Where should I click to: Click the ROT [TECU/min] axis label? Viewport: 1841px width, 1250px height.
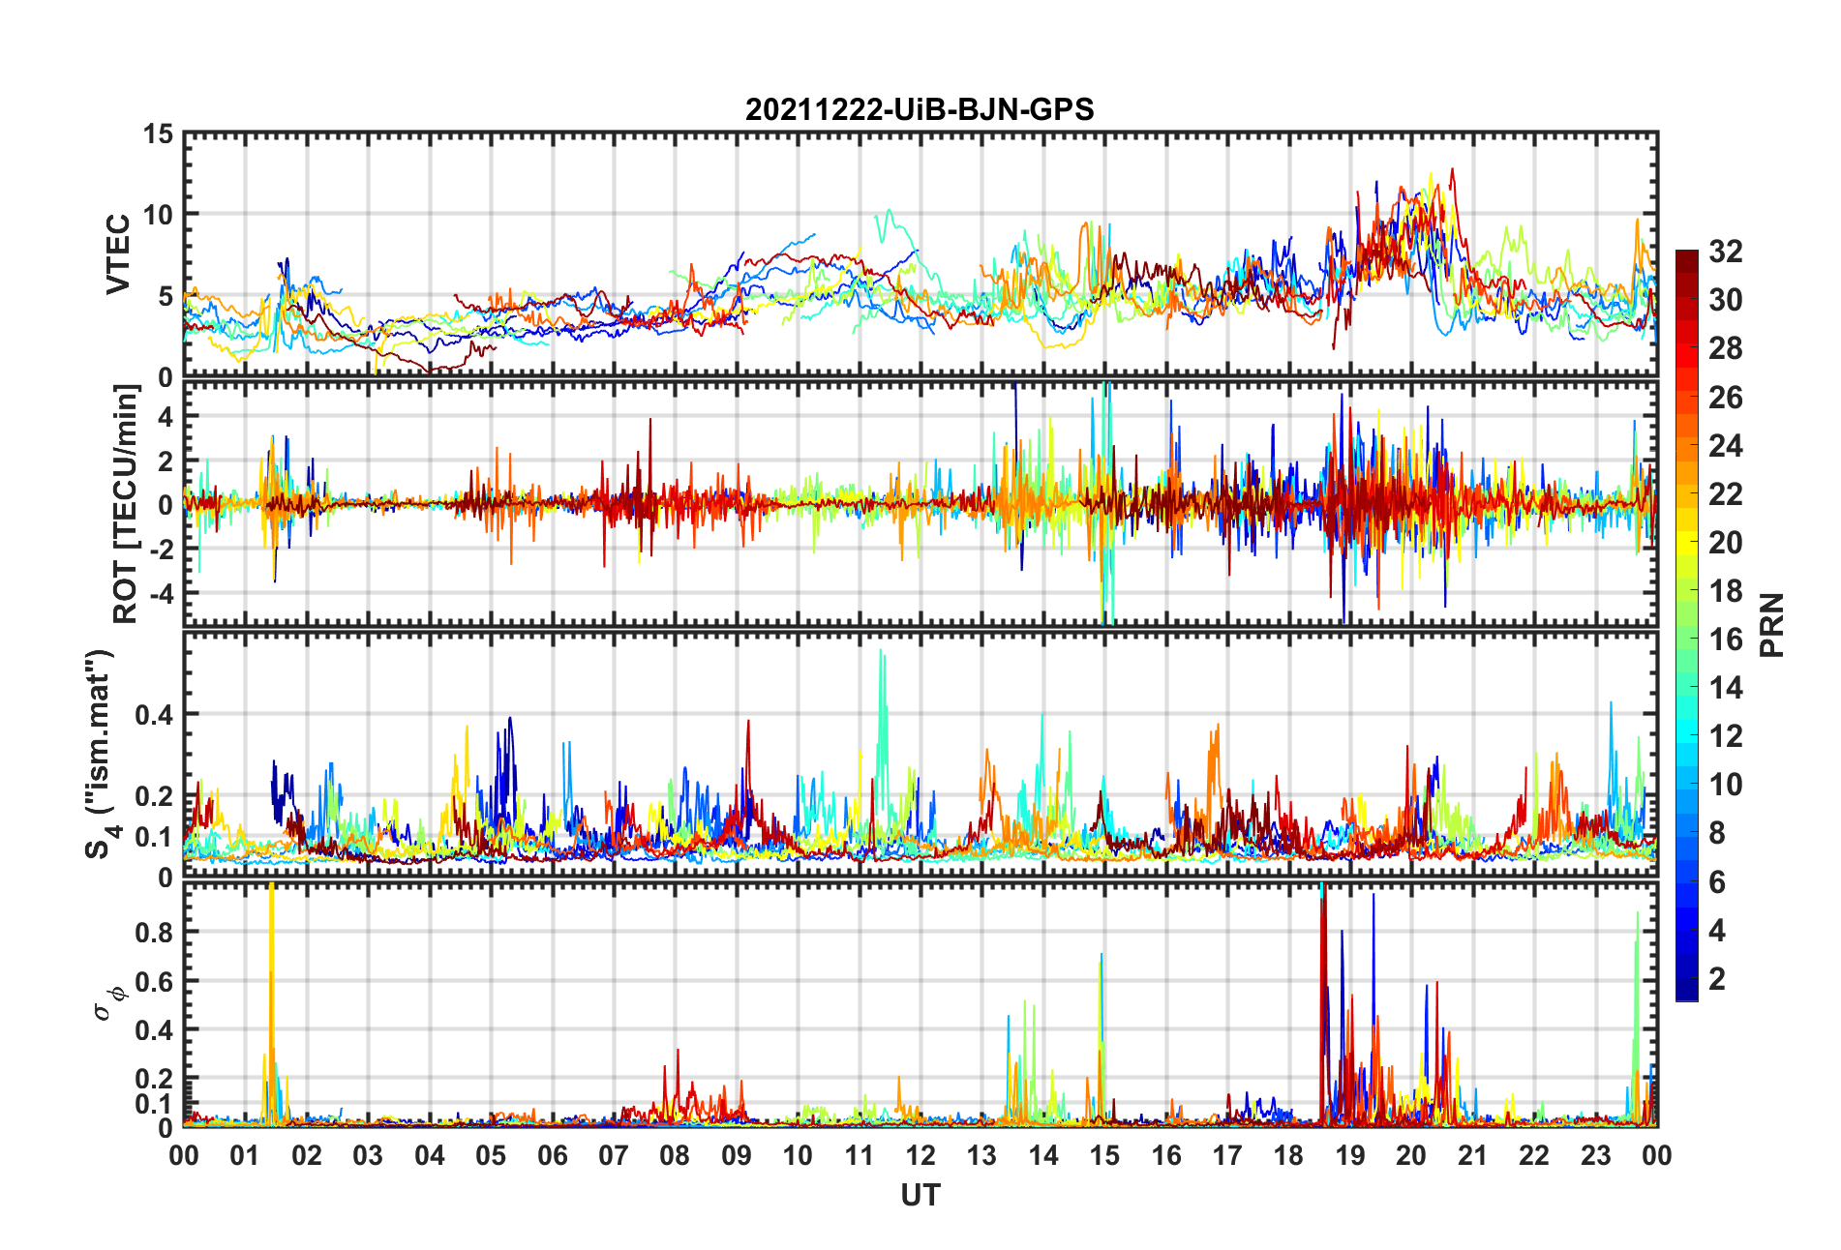126,504
